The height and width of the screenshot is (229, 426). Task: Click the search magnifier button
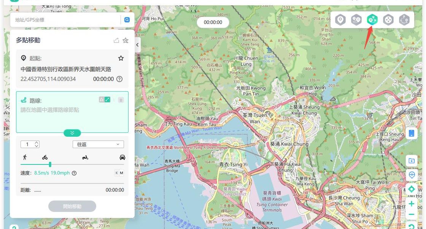click(x=127, y=20)
